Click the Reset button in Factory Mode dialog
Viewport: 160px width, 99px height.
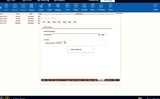(x=64, y=22)
